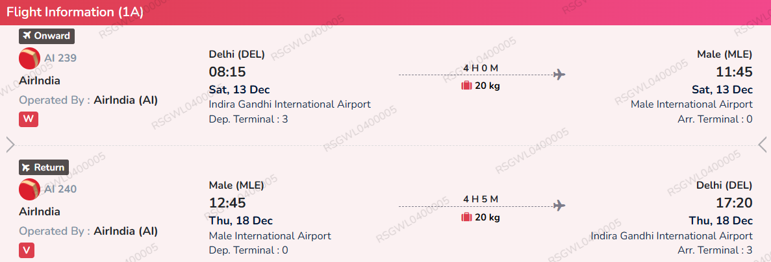Click the Indira Gandhi International Airport departure text
The height and width of the screenshot is (262, 771).
click(x=290, y=104)
